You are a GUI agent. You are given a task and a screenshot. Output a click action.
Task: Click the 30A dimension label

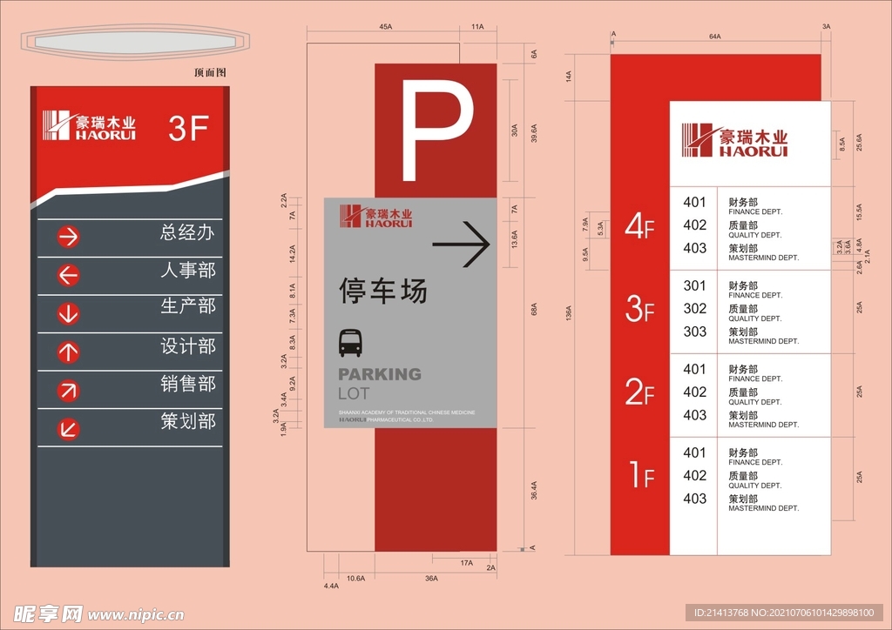515,131
